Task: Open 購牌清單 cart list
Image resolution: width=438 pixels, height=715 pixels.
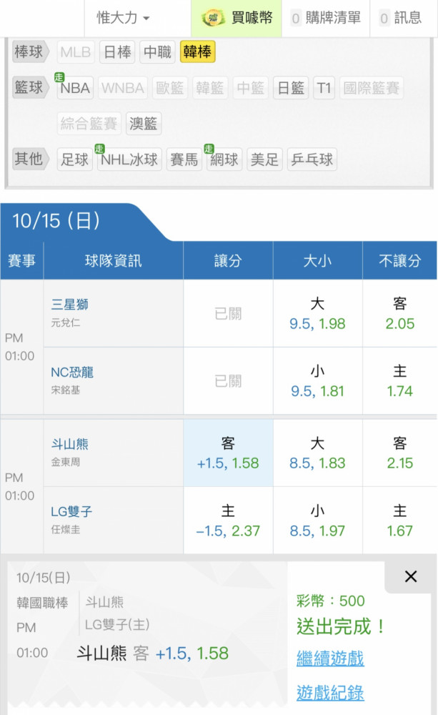Action: pos(326,18)
